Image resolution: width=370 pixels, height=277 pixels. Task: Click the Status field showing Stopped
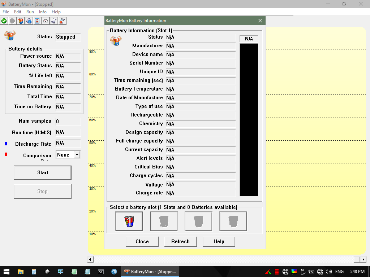[68, 37]
